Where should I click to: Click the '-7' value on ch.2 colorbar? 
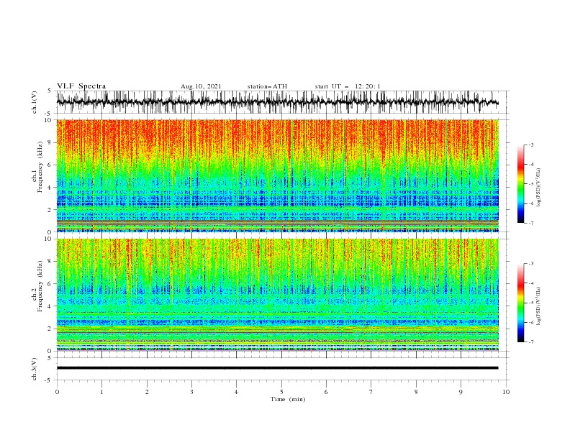click(x=530, y=342)
